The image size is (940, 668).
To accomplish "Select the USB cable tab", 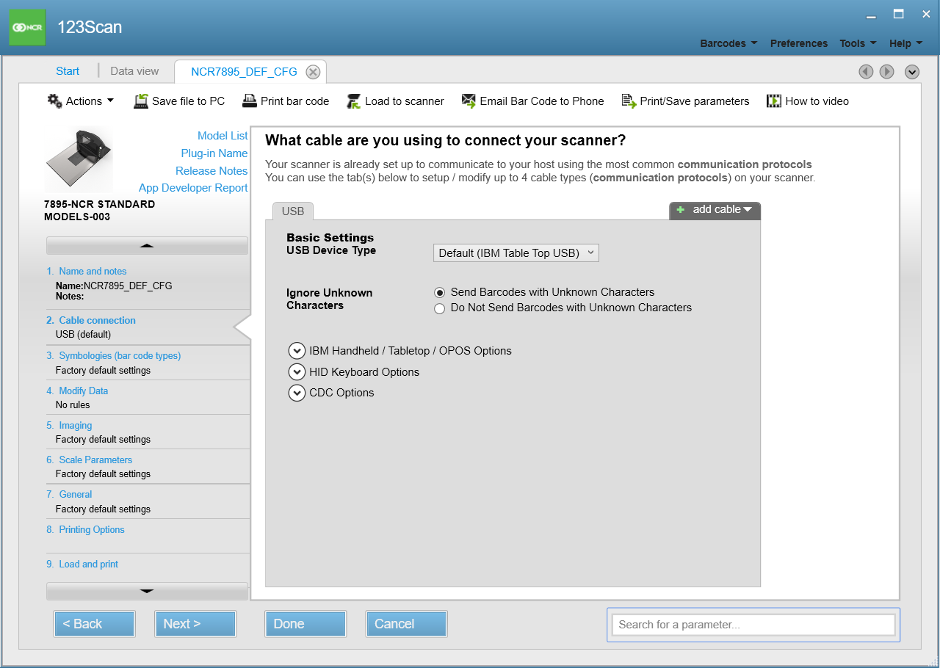I will tap(293, 211).
